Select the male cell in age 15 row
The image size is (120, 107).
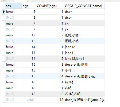pos(14,70)
